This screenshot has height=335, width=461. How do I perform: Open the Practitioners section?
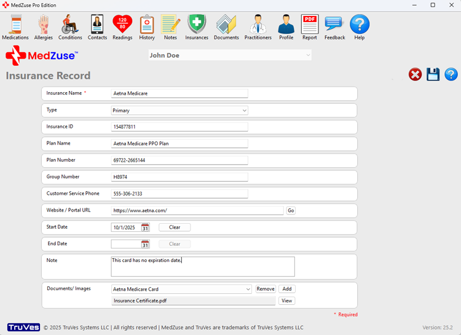(x=258, y=27)
